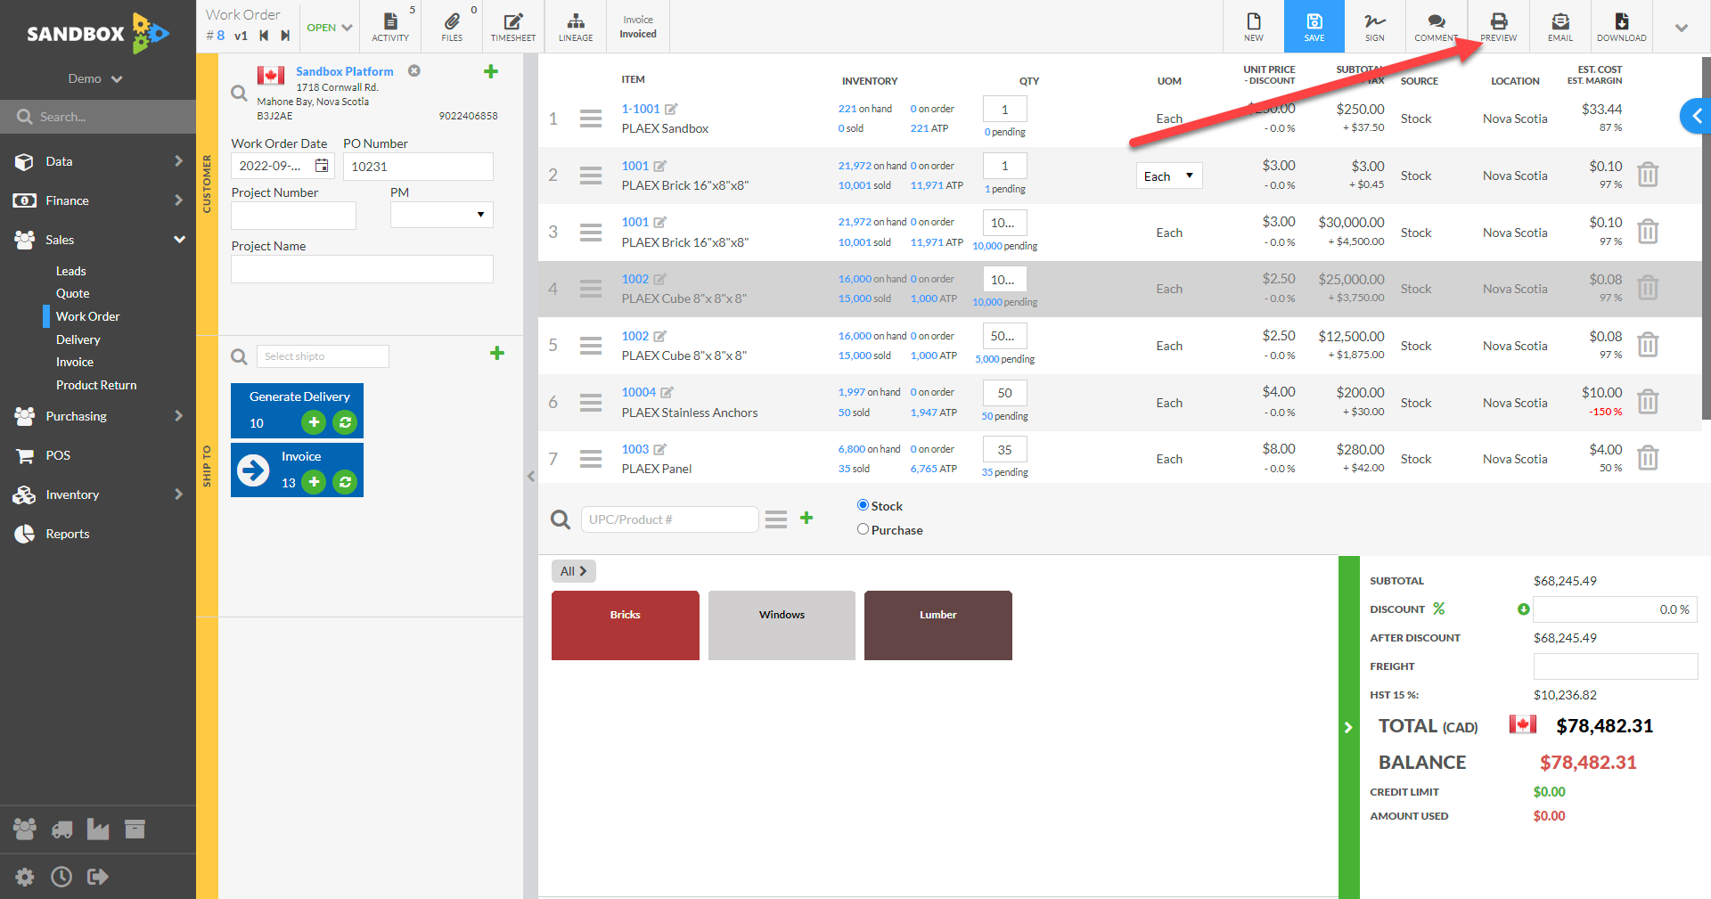Download the work order document
1711x899 pixels.
[x=1622, y=26]
